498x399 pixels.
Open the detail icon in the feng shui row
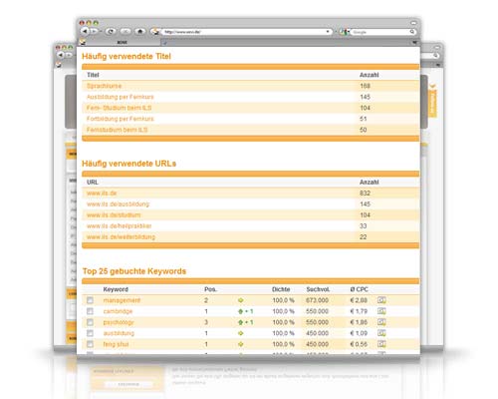point(381,344)
